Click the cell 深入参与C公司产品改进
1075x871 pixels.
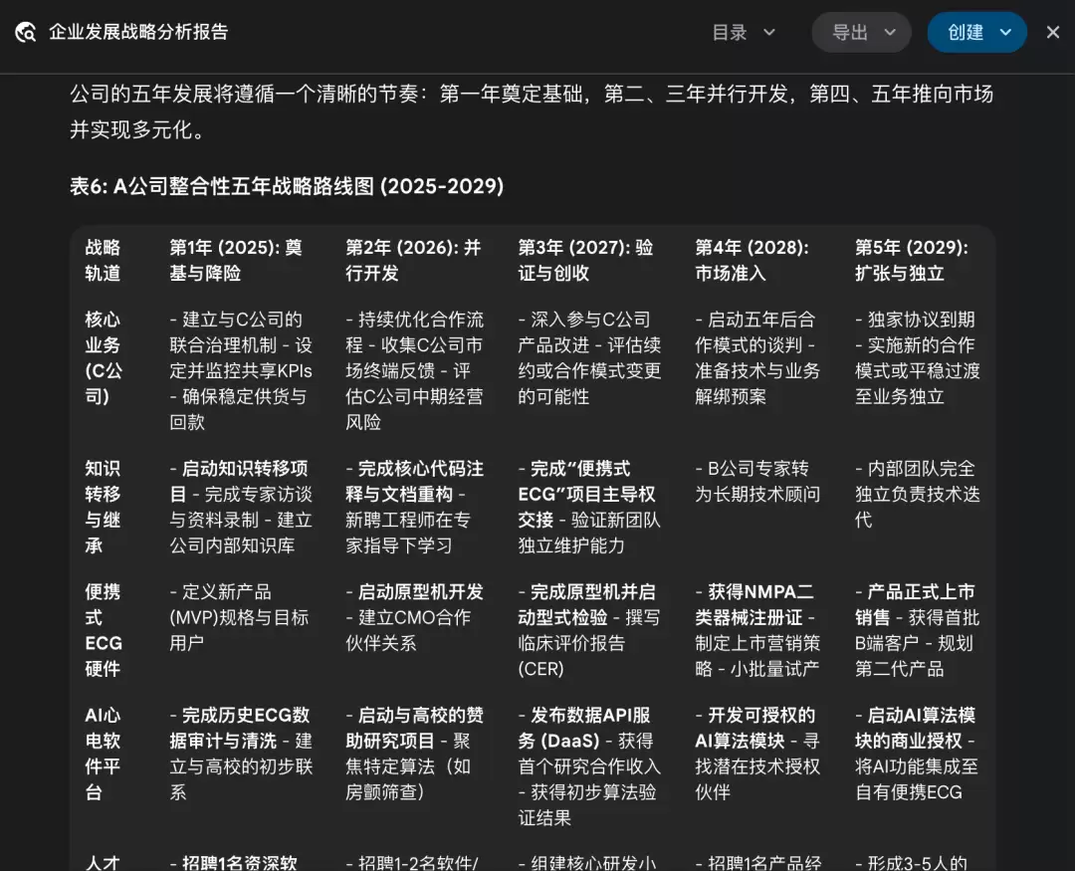click(x=589, y=358)
